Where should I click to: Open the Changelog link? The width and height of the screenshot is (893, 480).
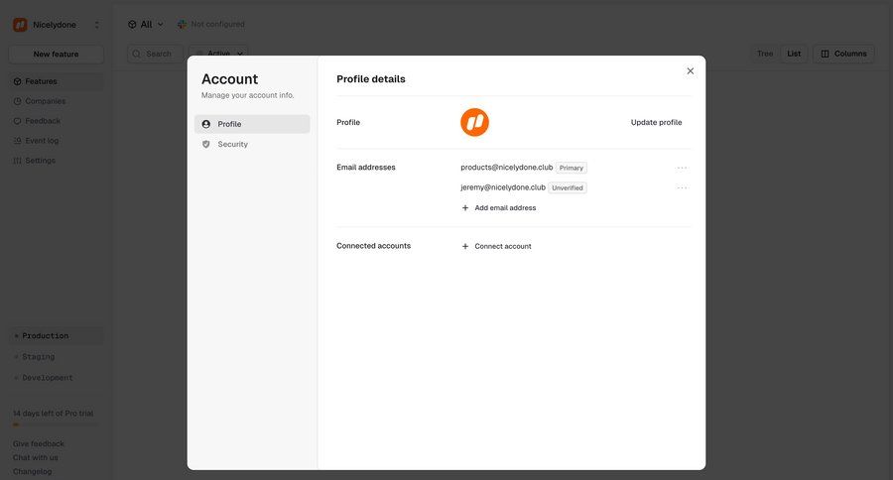point(33,471)
